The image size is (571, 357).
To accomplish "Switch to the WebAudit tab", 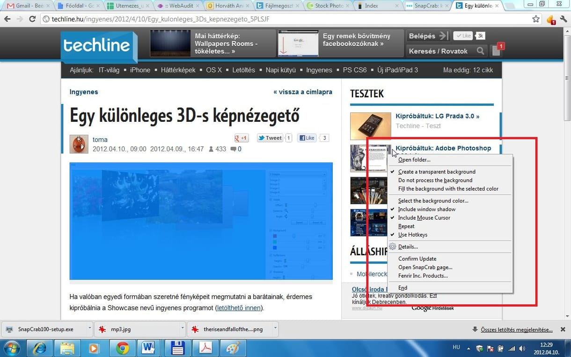I will pyautogui.click(x=177, y=6).
